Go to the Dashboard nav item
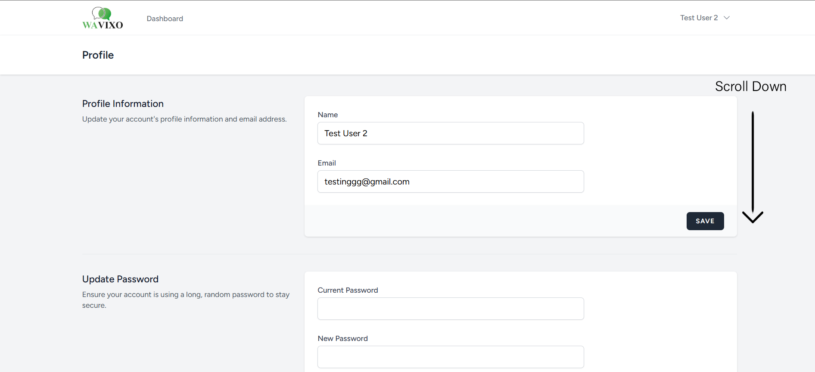The height and width of the screenshot is (372, 815). click(165, 19)
